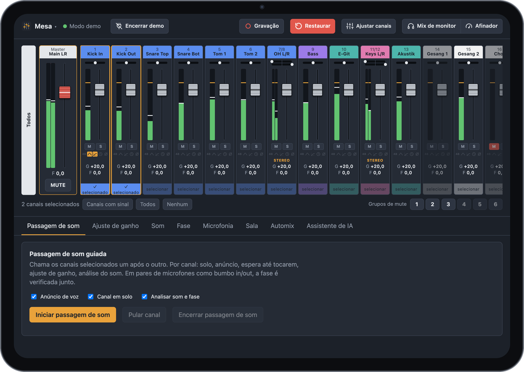Click the Snare Top phase invert icon
This screenshot has width=524, height=372.
tap(168, 154)
